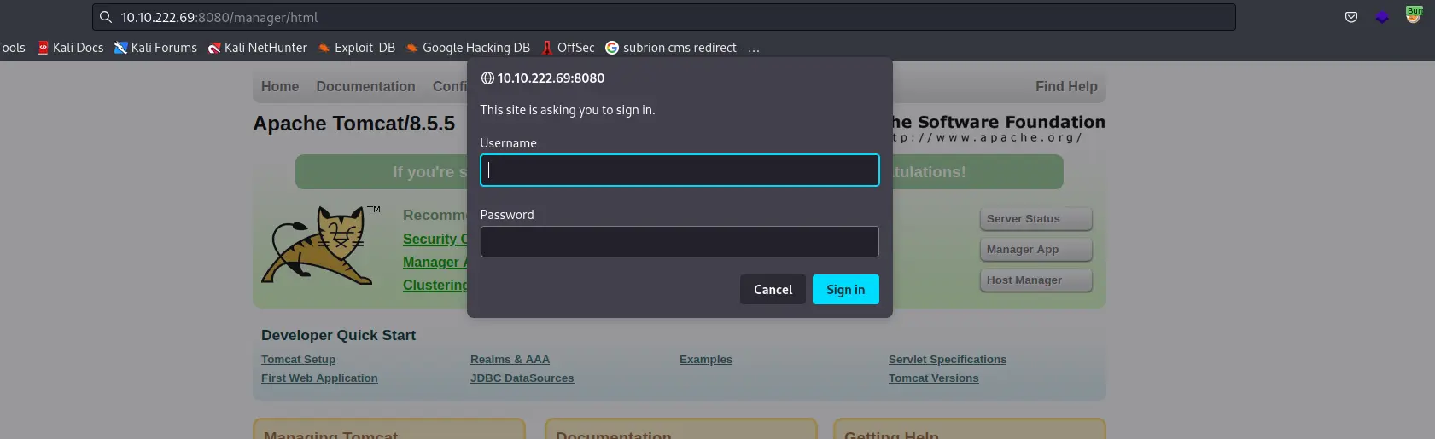Open the Tomcat Versions link
The image size is (1435, 439).
tap(933, 378)
